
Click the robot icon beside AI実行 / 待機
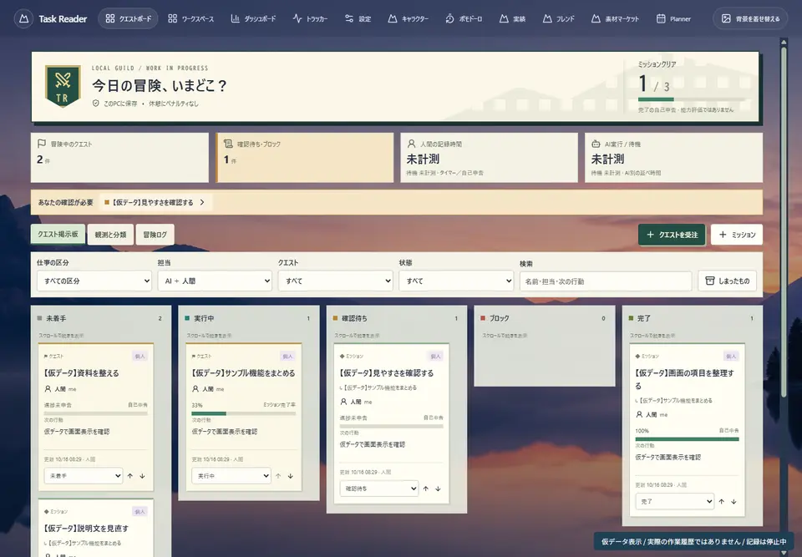click(x=596, y=144)
